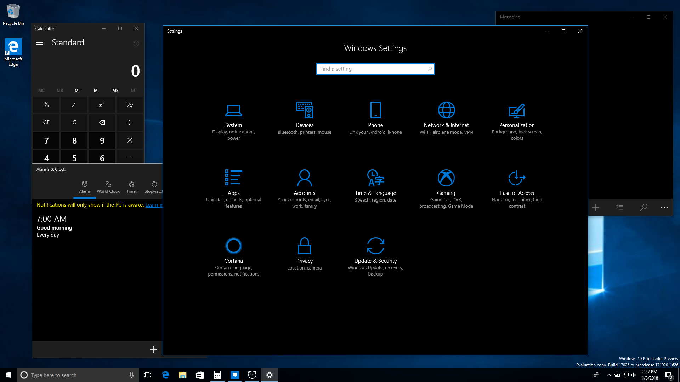Viewport: 680px width, 382px height.
Task: Open the Gaming settings Xbox icon
Action: point(446,178)
